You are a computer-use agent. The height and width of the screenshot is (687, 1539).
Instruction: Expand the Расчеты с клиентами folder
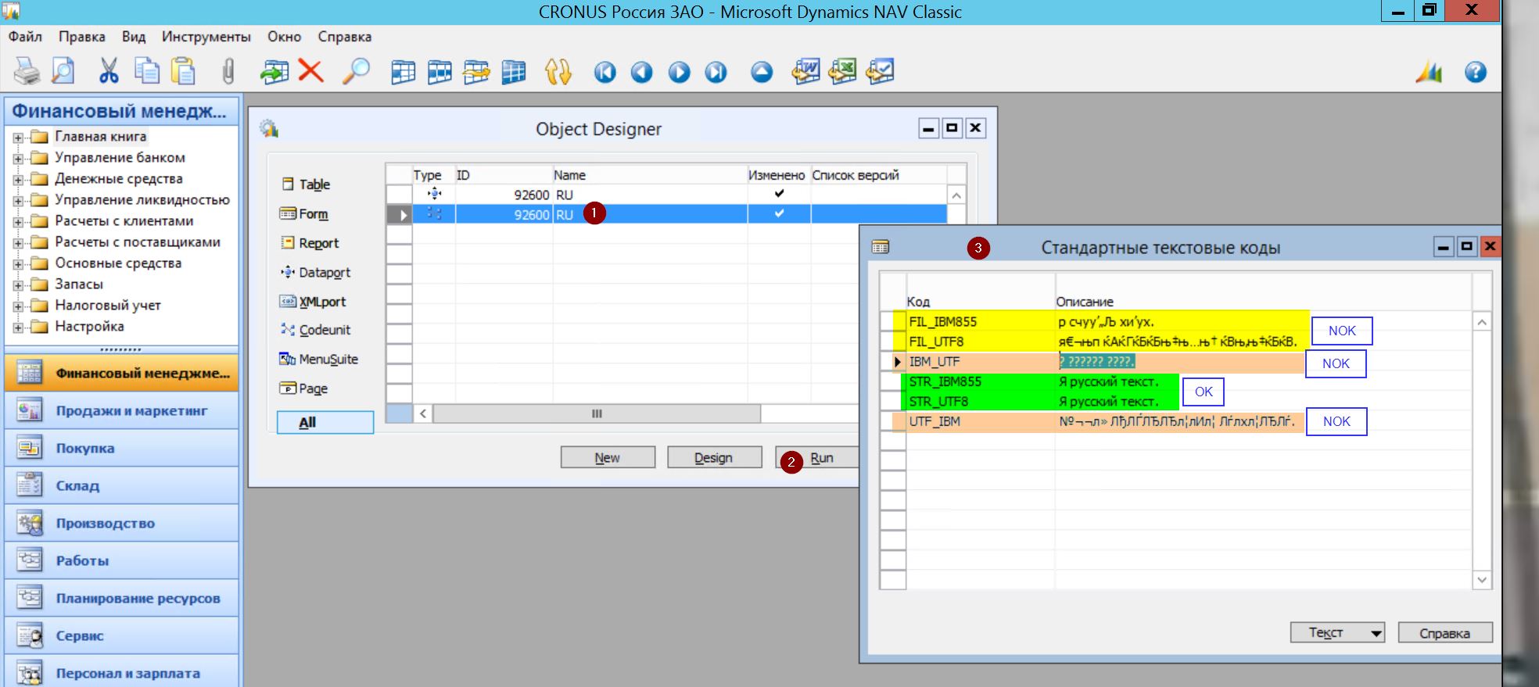point(18,222)
